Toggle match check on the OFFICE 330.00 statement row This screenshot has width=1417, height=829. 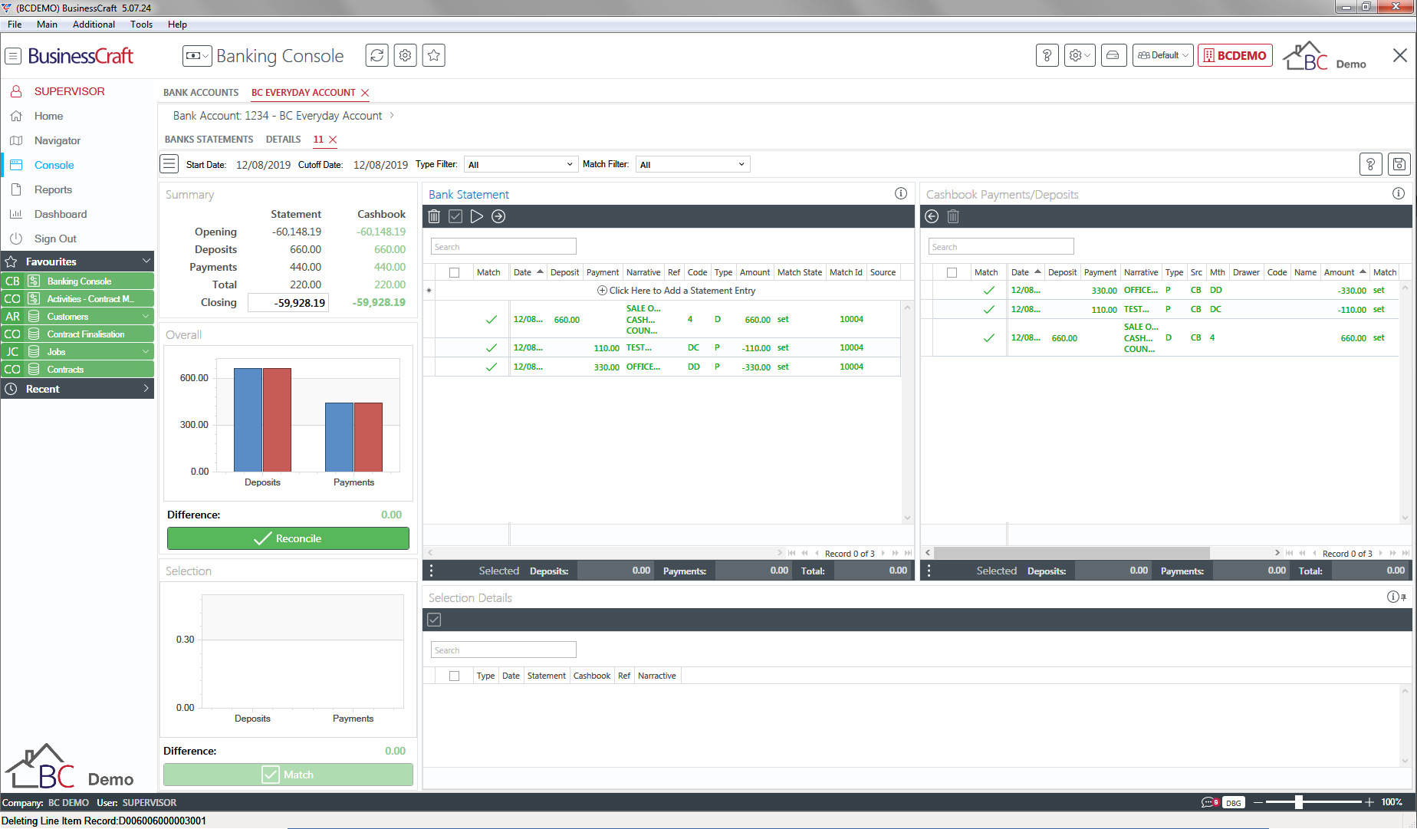pyautogui.click(x=491, y=367)
